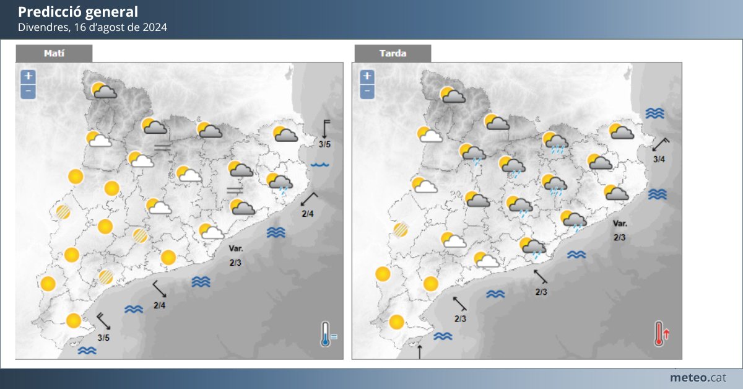Click the single-wave calm sea icon in Matí

click(x=320, y=165)
